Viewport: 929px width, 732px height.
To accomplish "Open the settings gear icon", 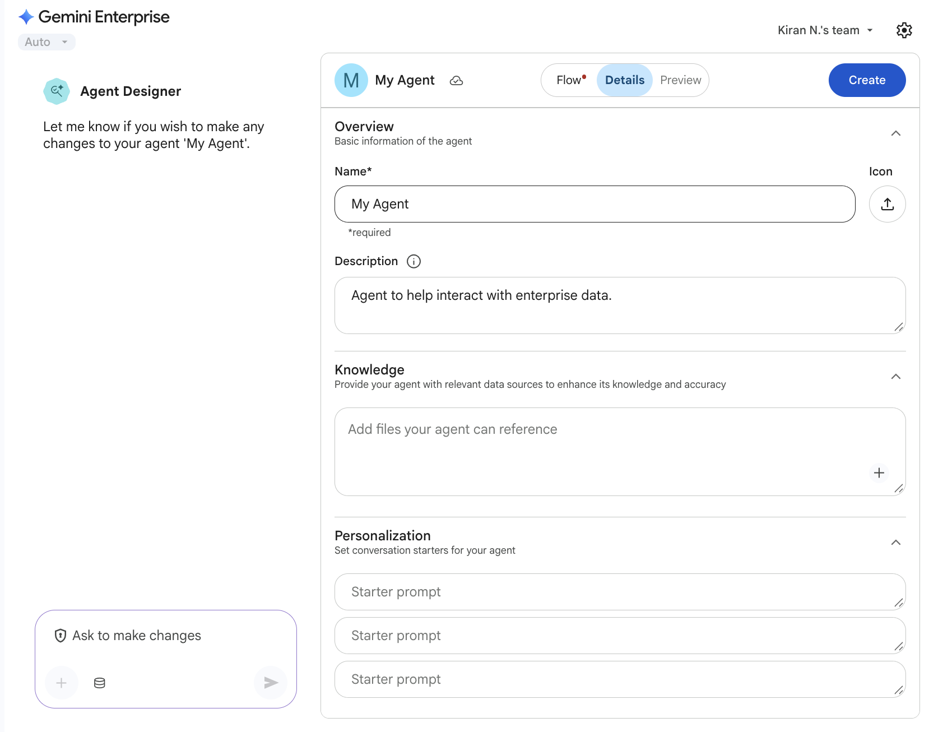I will (904, 30).
